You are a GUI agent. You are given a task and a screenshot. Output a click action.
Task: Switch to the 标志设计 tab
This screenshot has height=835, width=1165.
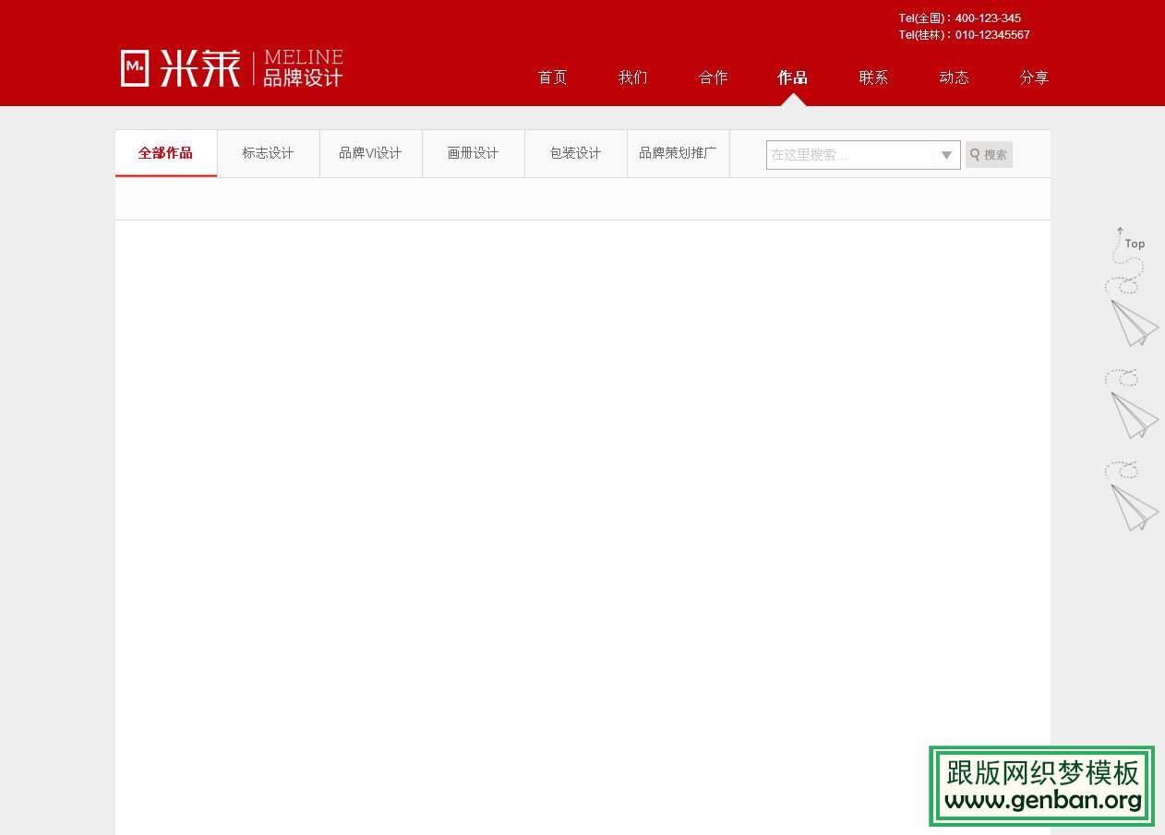(268, 153)
